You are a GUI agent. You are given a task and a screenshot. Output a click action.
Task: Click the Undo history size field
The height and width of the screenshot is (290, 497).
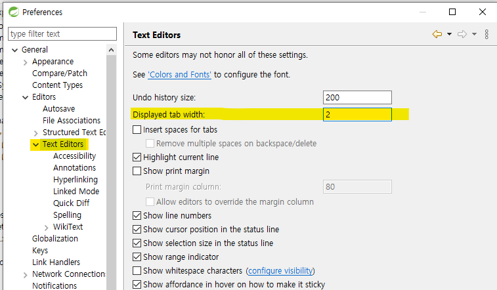357,98
